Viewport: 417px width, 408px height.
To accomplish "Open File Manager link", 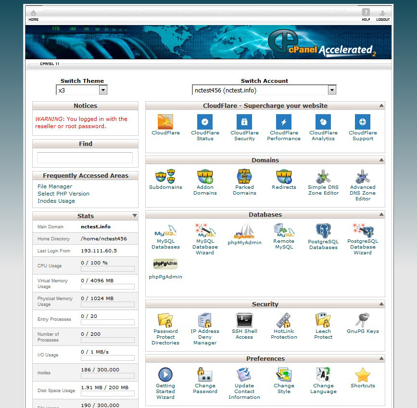I will [x=55, y=186].
